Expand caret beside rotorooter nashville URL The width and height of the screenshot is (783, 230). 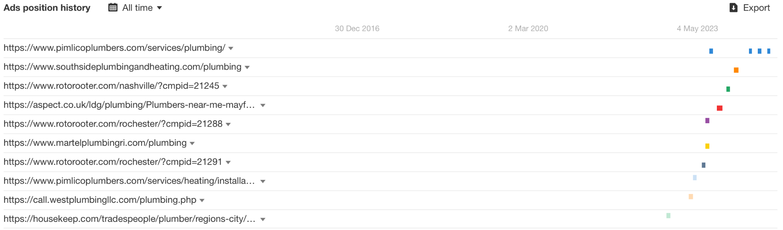pos(225,86)
